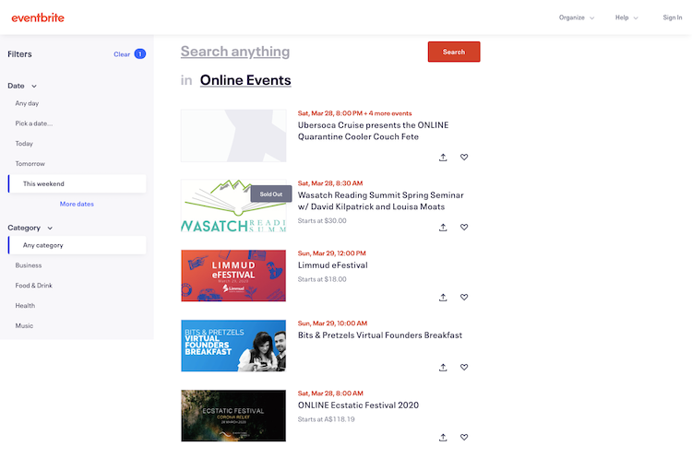Filter by Business category

[29, 265]
